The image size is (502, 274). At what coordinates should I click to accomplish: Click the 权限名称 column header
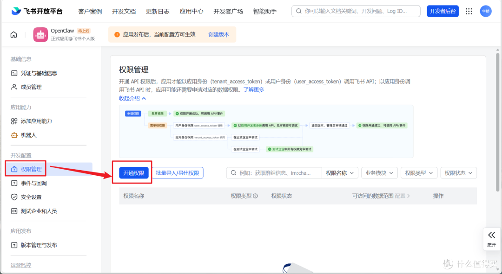[x=134, y=196]
